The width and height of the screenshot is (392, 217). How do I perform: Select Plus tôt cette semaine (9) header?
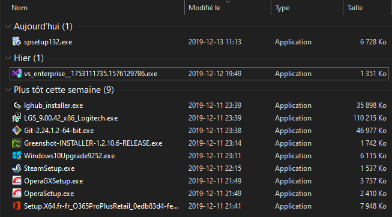[x=64, y=90]
